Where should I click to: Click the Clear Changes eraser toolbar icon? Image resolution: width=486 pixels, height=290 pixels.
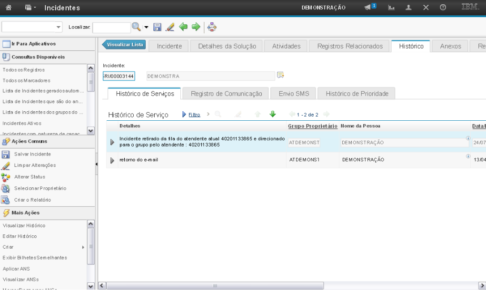(169, 28)
